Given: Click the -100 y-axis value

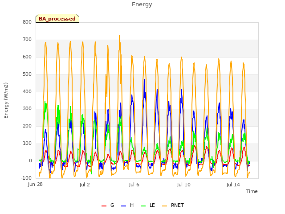Looking at the screenshot, I should pos(26,178).
